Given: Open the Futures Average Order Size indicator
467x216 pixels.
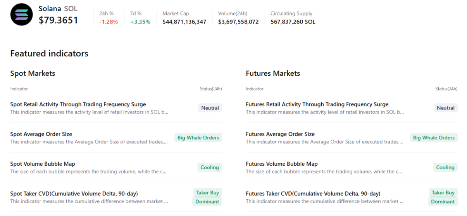Looking at the screenshot, I should (x=280, y=134).
